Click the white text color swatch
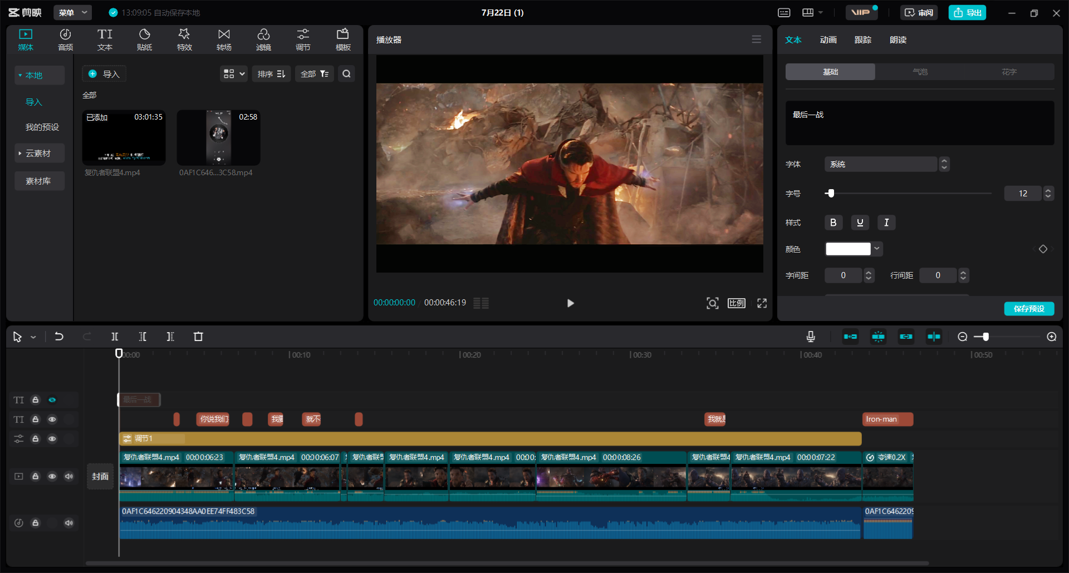The height and width of the screenshot is (573, 1069). click(x=848, y=249)
